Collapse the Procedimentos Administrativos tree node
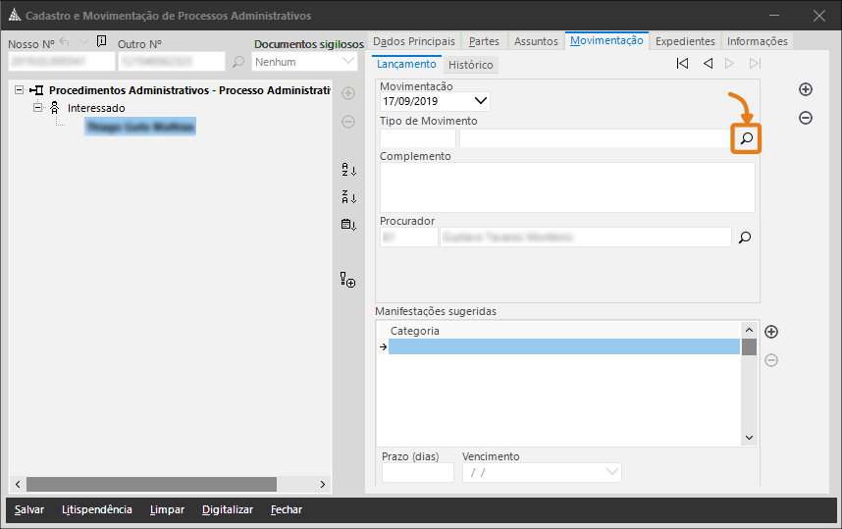842x529 pixels. click(20, 90)
